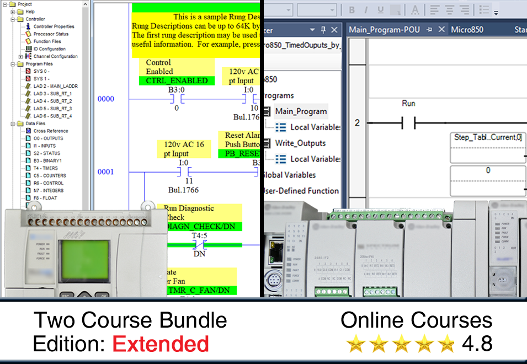The width and height of the screenshot is (527, 364).
Task: Open the Project Organizer panel dropdown menu
Action: point(313,29)
